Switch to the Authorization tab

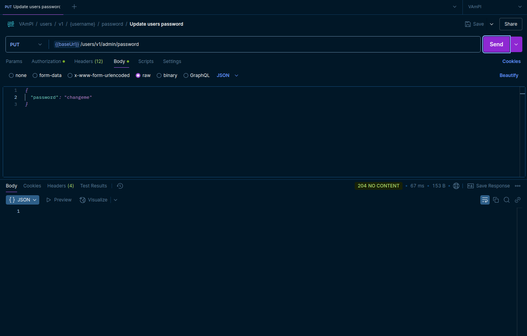(x=46, y=61)
